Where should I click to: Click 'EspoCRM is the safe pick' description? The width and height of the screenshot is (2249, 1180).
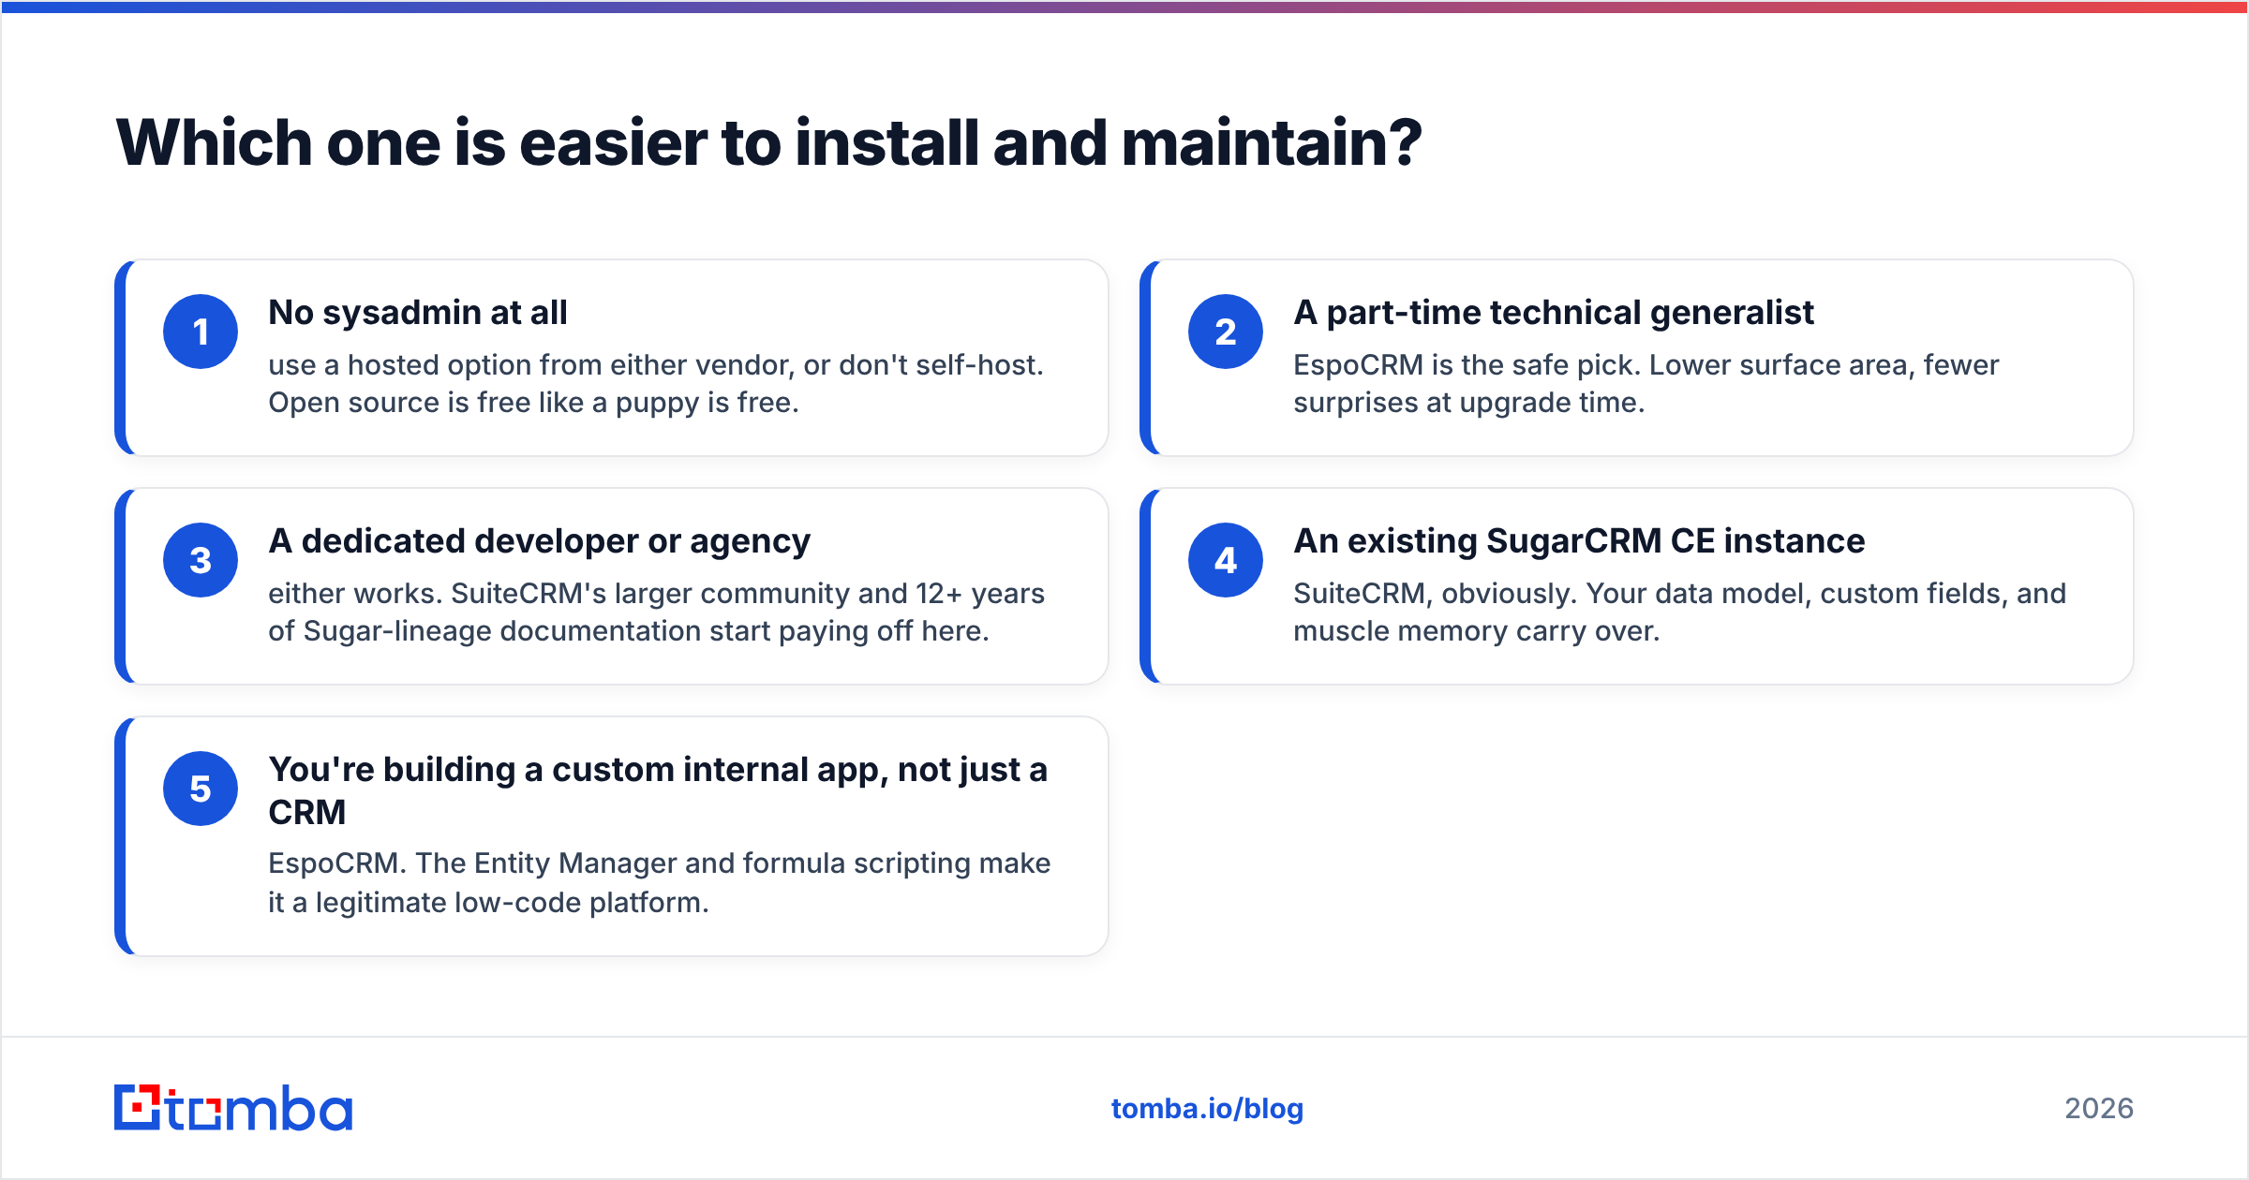(x=1646, y=384)
